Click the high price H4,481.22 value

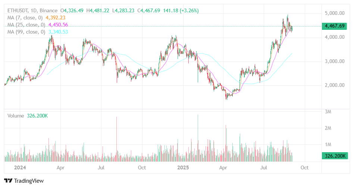click(x=98, y=10)
